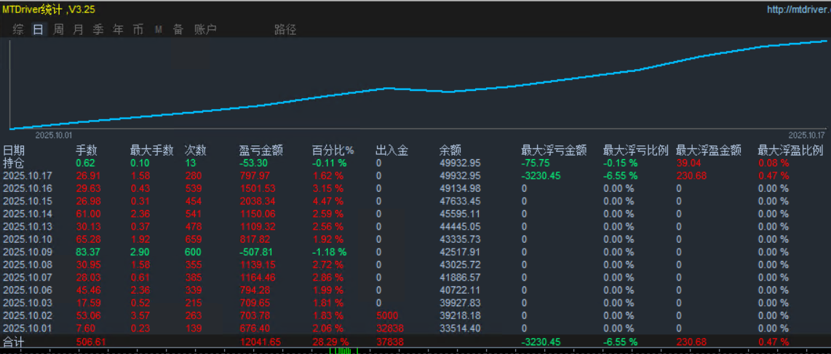Click the 3.57 max lots cell
This screenshot has height=354, width=831.
point(140,315)
